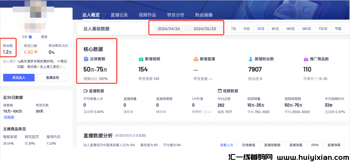Click the 关注达人 button
350x162 pixels.
pyautogui.click(x=19, y=78)
